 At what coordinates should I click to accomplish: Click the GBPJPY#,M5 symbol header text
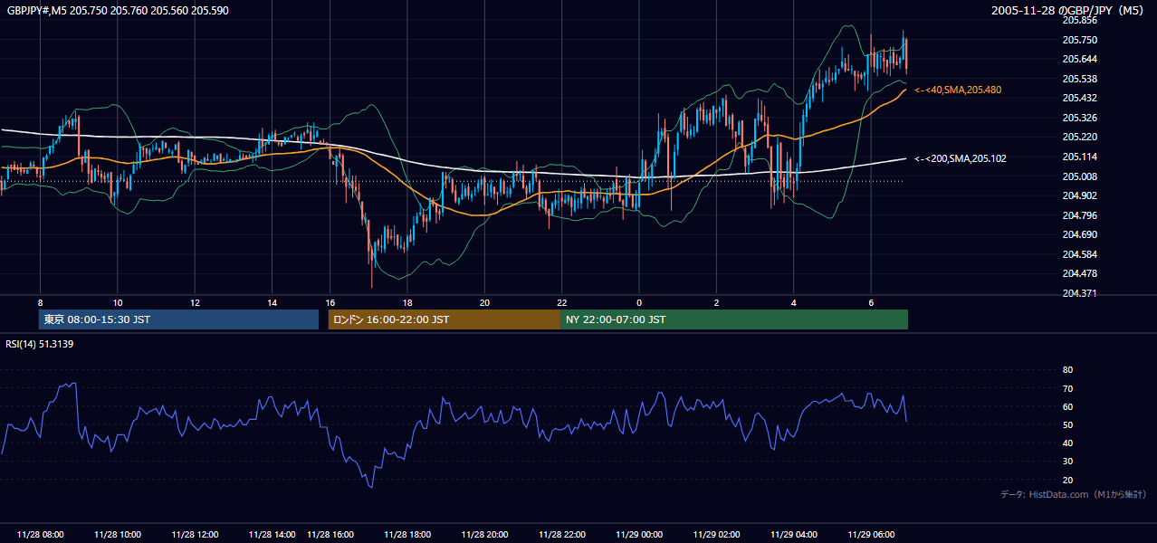[x=118, y=9]
